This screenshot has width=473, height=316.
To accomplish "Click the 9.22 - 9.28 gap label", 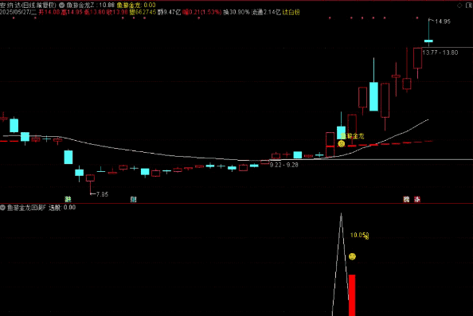I will [x=283, y=165].
